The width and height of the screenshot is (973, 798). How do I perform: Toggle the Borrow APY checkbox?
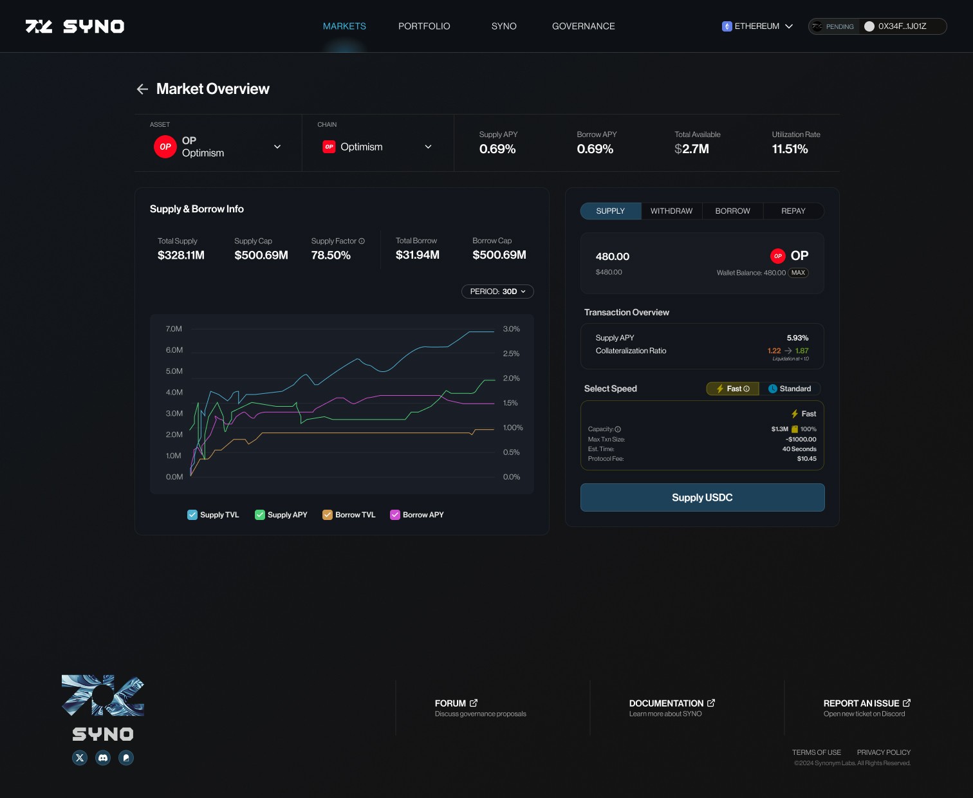click(395, 515)
